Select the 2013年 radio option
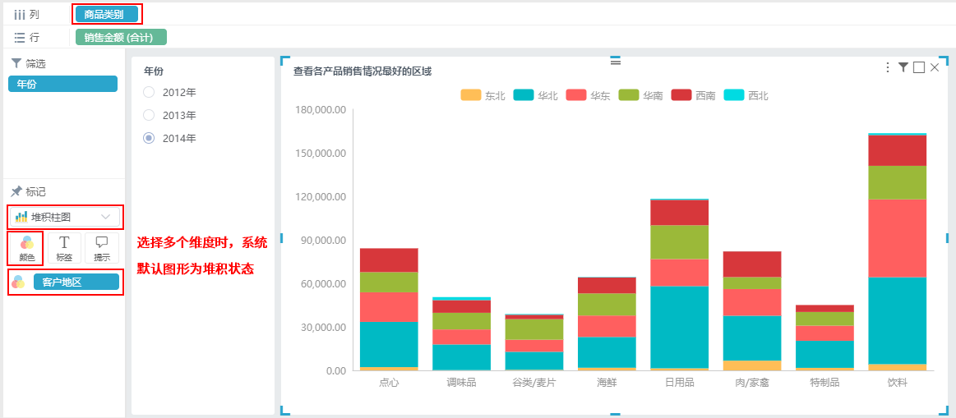Viewport: 956px width, 418px height. point(149,115)
